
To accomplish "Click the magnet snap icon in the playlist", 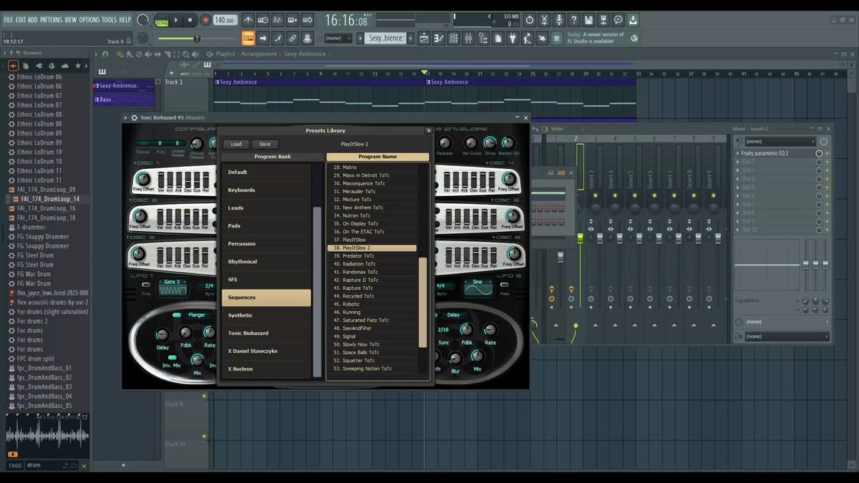I will tap(105, 54).
